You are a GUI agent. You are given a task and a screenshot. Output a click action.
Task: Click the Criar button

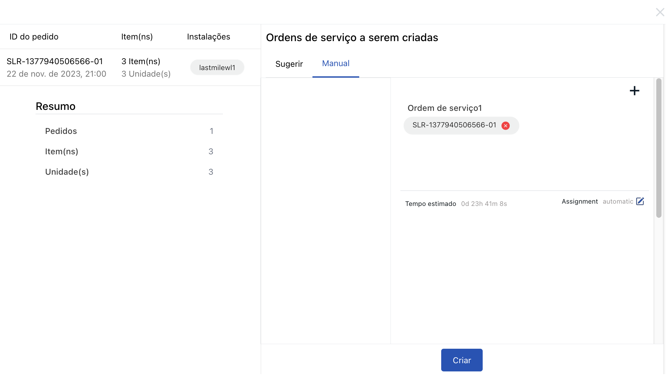[x=462, y=360]
